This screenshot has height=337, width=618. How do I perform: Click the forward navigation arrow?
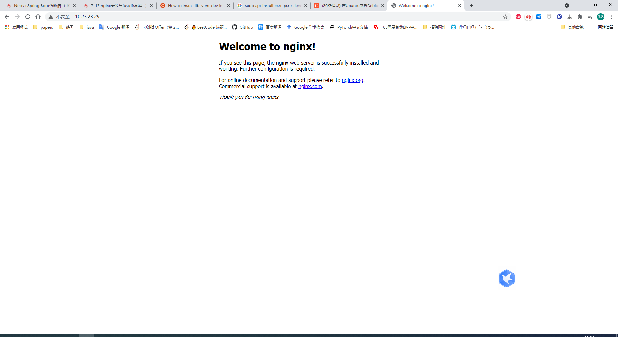[17, 17]
